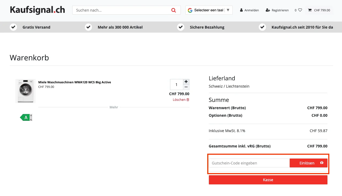342x196 pixels.
Task: Click the Google icon in the language selector
Action: pos(190,10)
